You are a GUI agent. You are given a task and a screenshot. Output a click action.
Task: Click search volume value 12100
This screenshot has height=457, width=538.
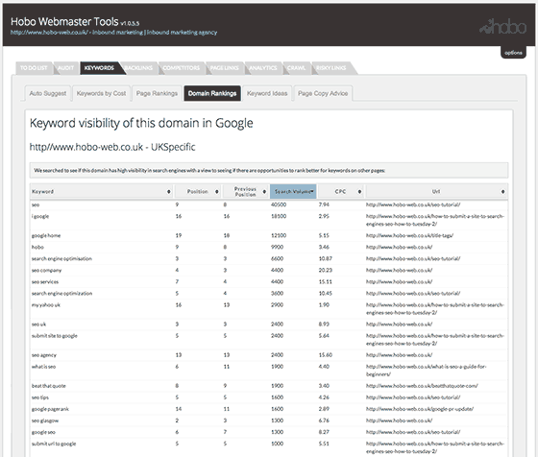279,235
